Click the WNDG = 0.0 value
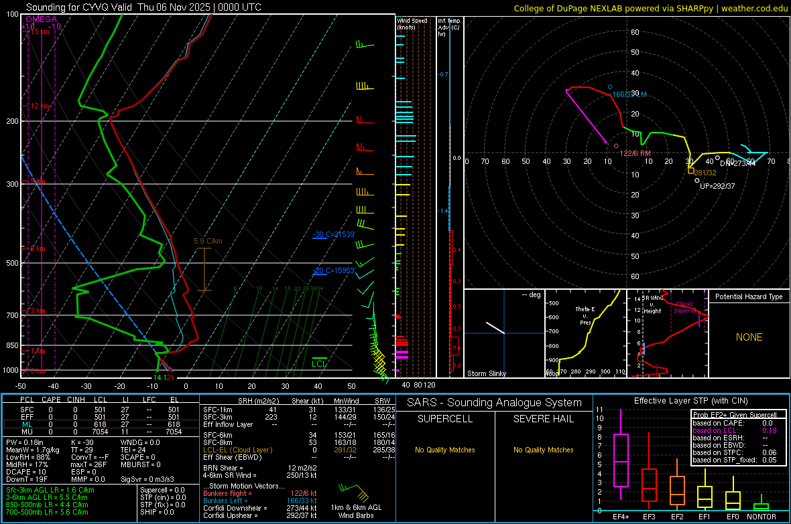The height and width of the screenshot is (524, 791). [140, 442]
